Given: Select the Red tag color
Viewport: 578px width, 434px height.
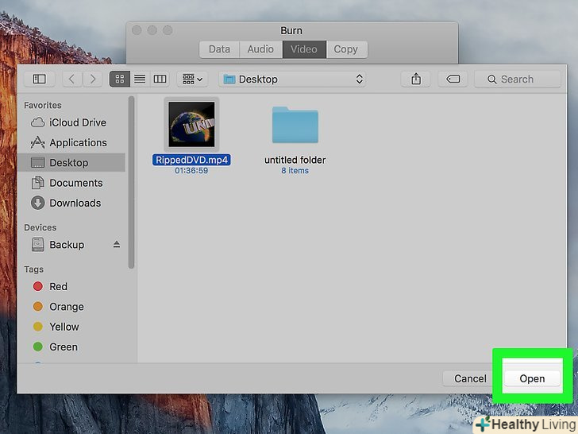Looking at the screenshot, I should click(59, 286).
